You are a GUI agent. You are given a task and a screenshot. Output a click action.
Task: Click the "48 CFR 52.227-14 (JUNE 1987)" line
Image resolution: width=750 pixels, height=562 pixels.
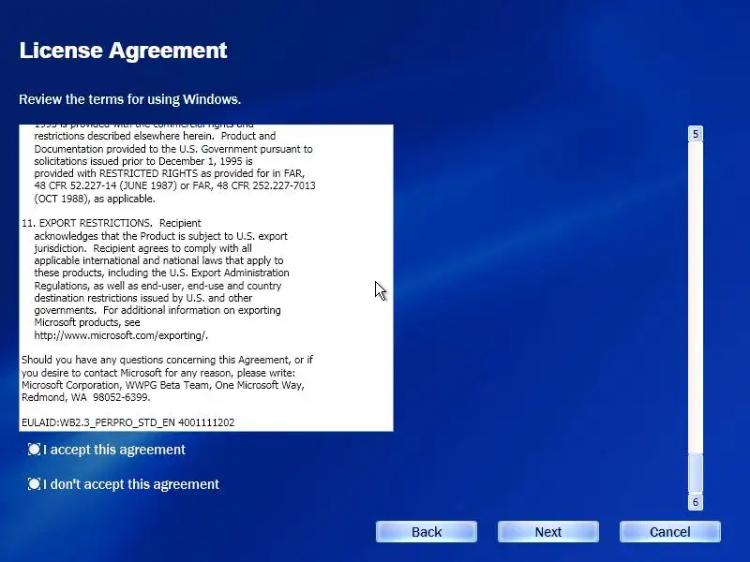click(x=174, y=185)
